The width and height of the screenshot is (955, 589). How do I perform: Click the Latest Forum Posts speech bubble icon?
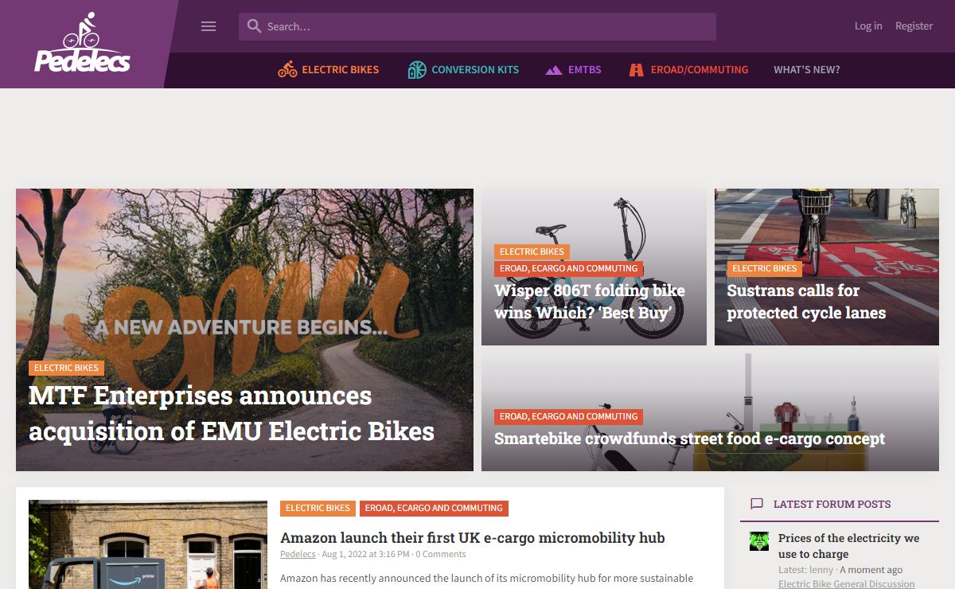tap(757, 504)
